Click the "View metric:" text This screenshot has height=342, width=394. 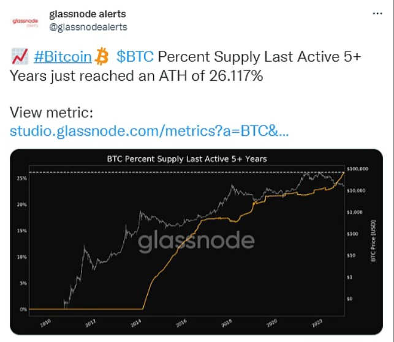point(51,113)
